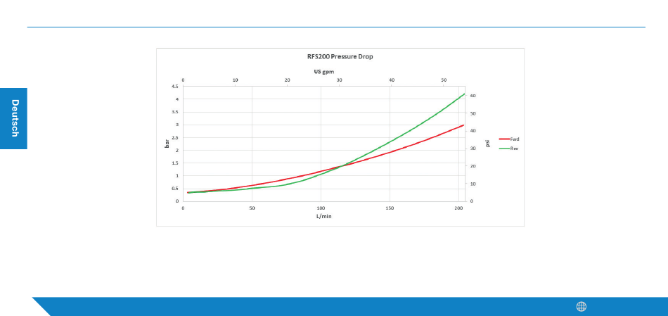Click the 4.5 value on bar axis

[x=175, y=86]
